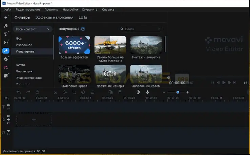Open the Настройки menu
The width and height of the screenshot is (250, 155).
coord(70,9)
